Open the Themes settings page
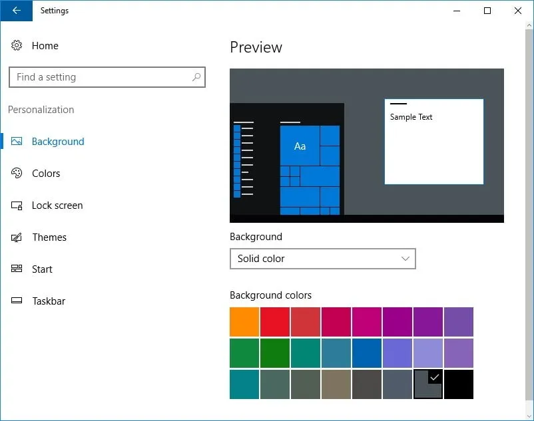534x421 pixels. pyautogui.click(x=49, y=237)
